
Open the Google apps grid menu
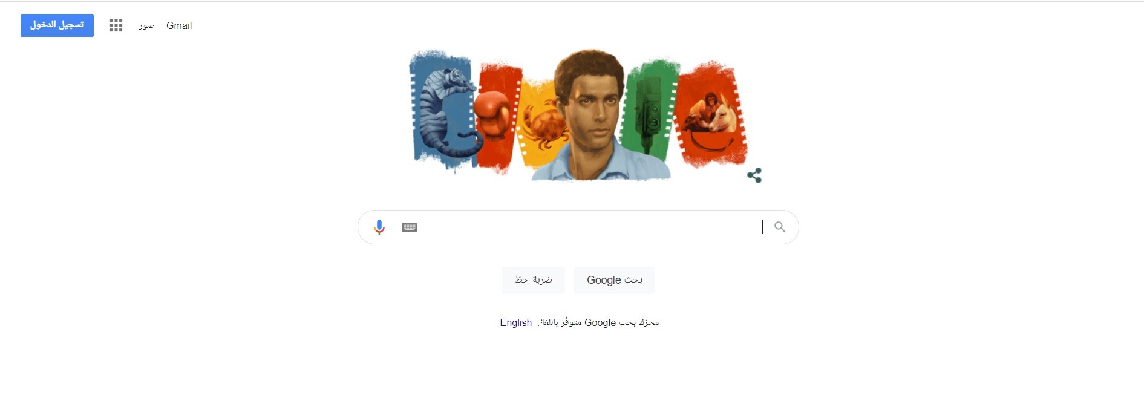(x=116, y=25)
